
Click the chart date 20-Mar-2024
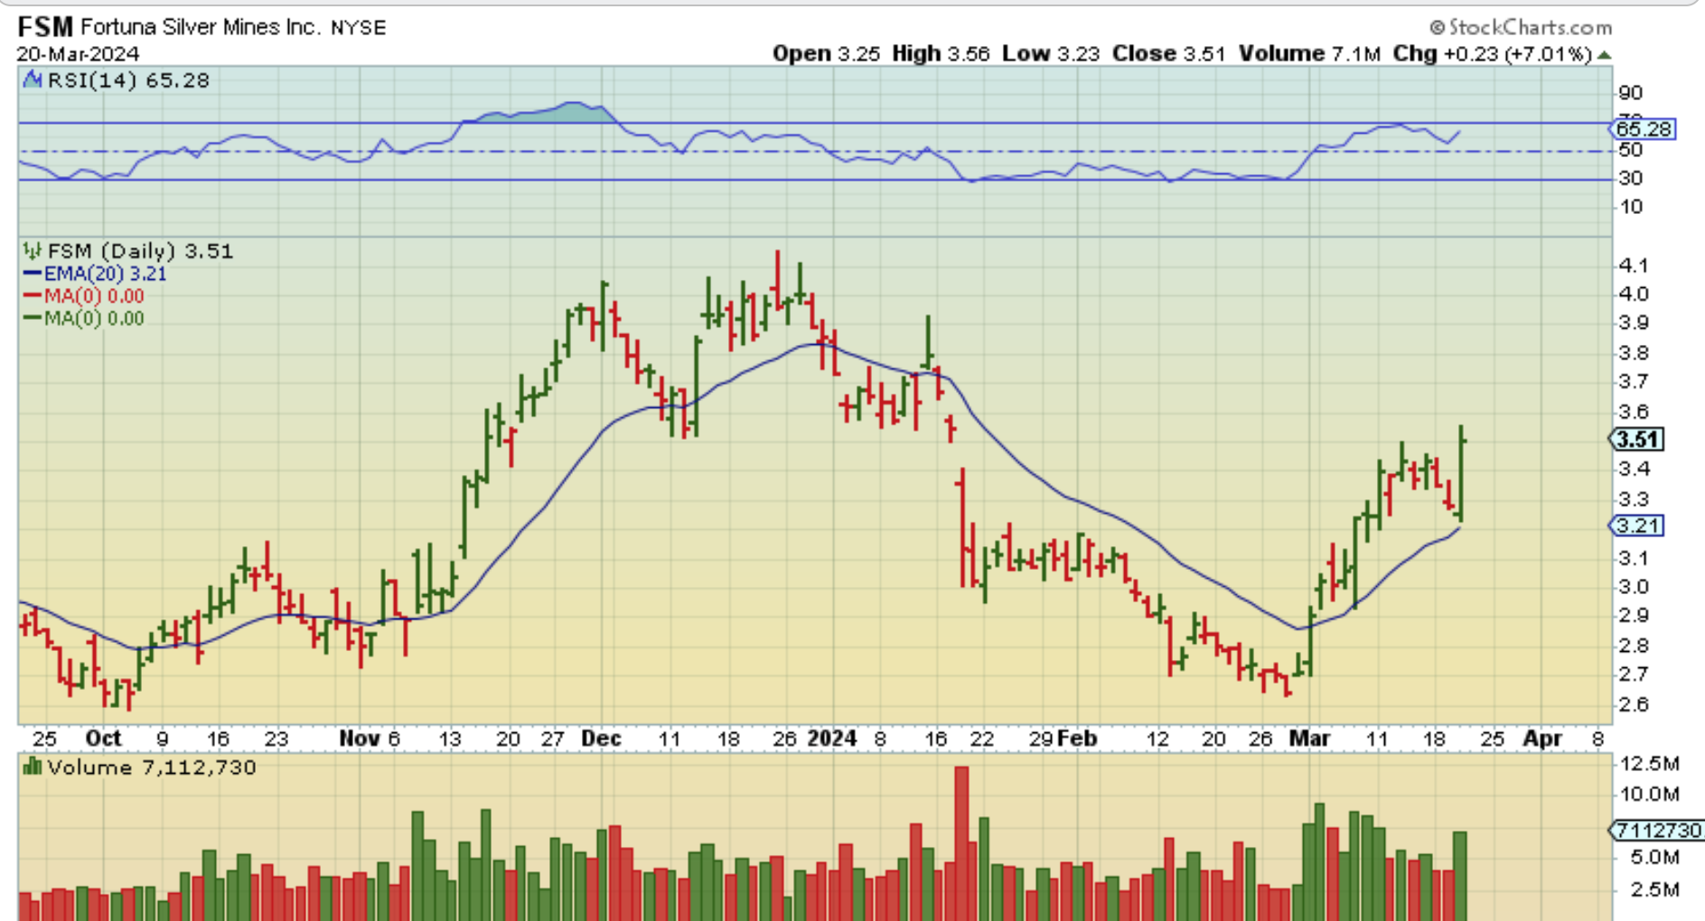78,53
